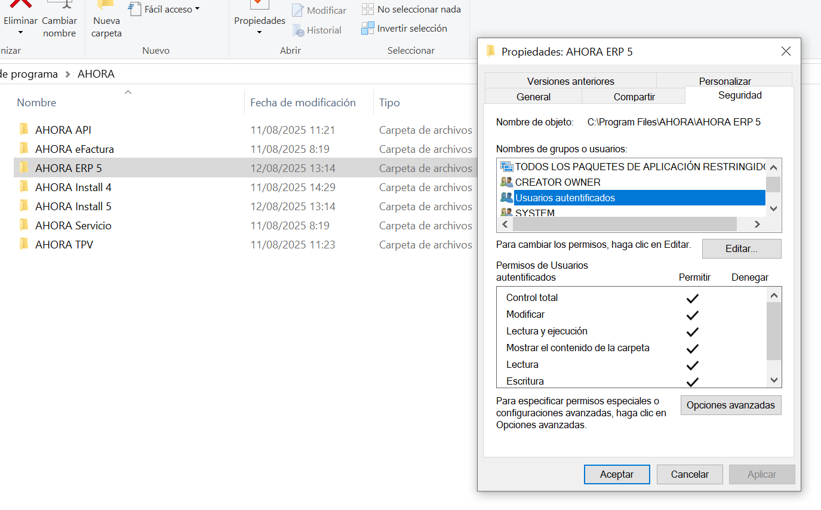Click Mostrar el contenido de la carpeta
821x510 pixels.
click(631, 348)
